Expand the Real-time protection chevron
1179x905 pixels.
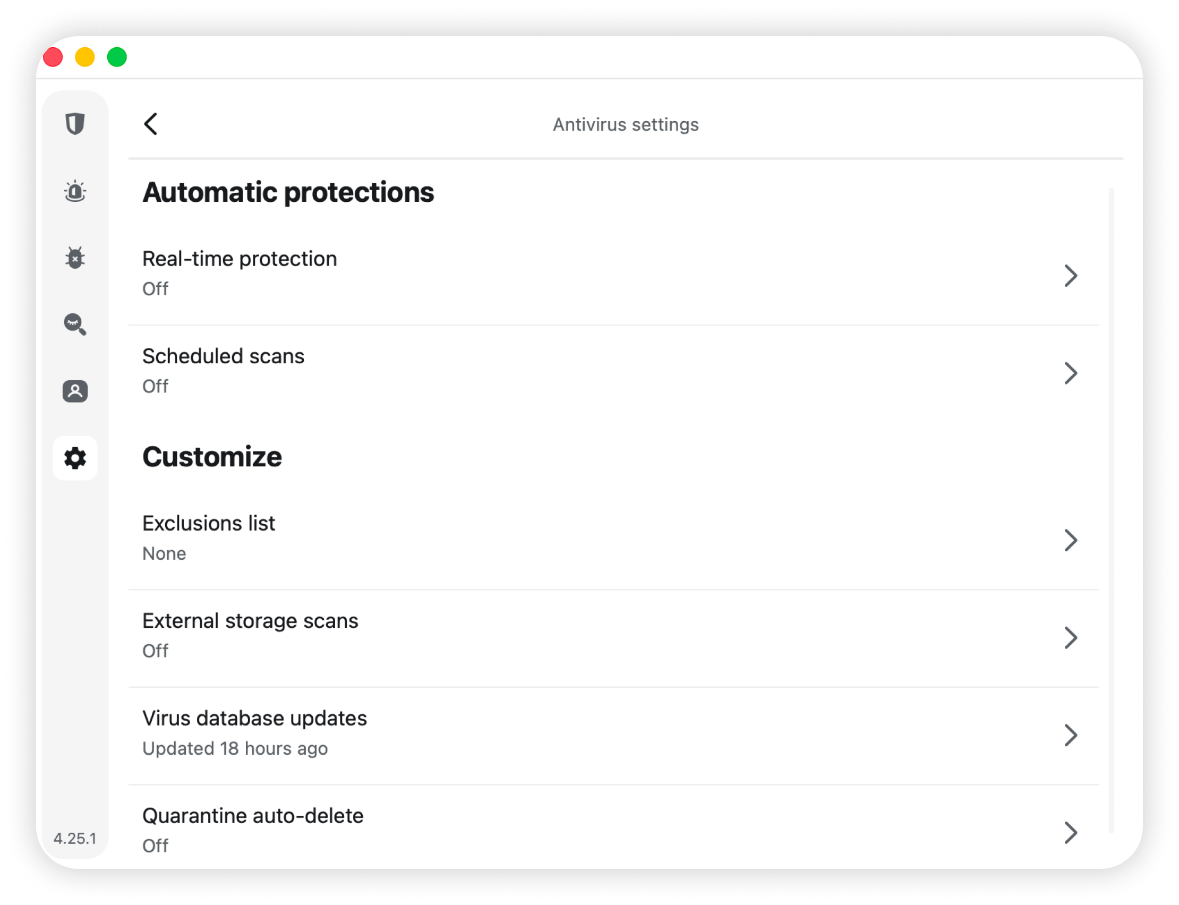[1070, 276]
